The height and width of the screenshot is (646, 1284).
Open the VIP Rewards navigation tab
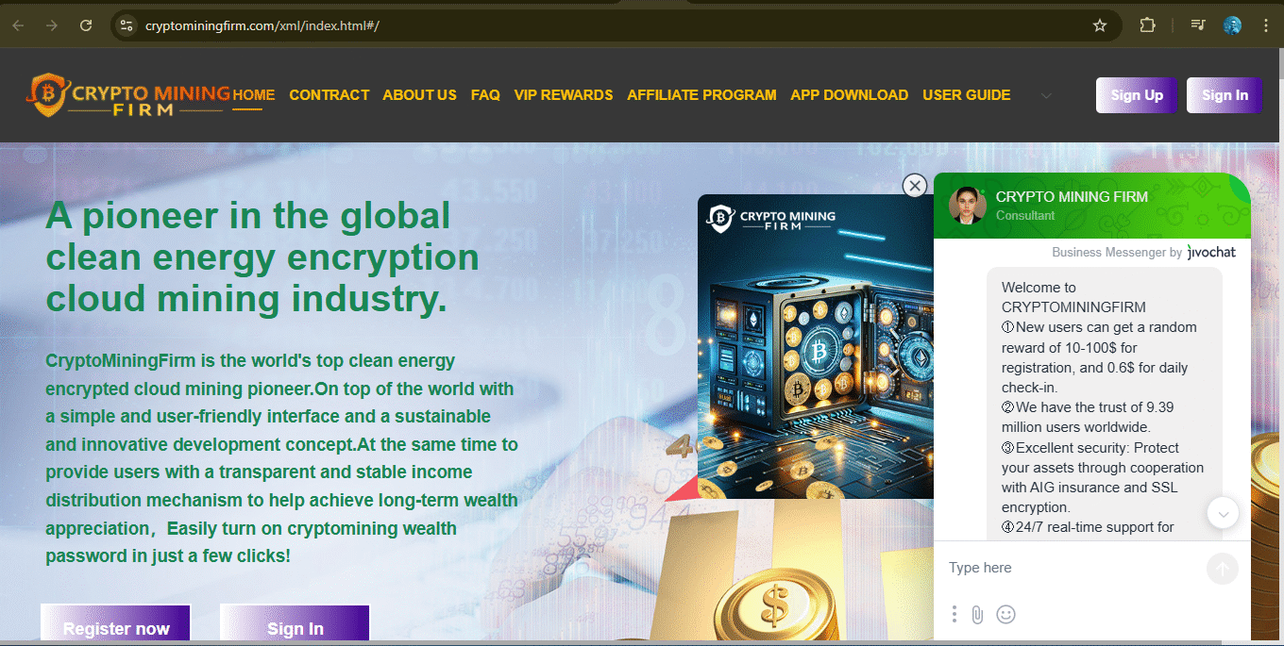pyautogui.click(x=564, y=95)
